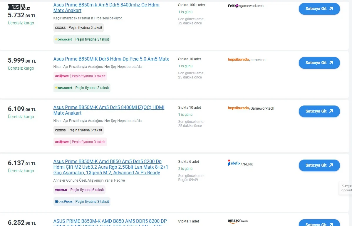Click CardFinans 3 taksit badge
This screenshot has width=352, height=226.
[82, 202]
